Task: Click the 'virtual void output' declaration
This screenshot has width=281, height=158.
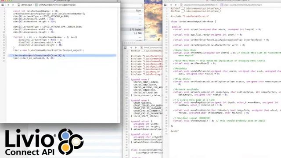Action: 217,29
